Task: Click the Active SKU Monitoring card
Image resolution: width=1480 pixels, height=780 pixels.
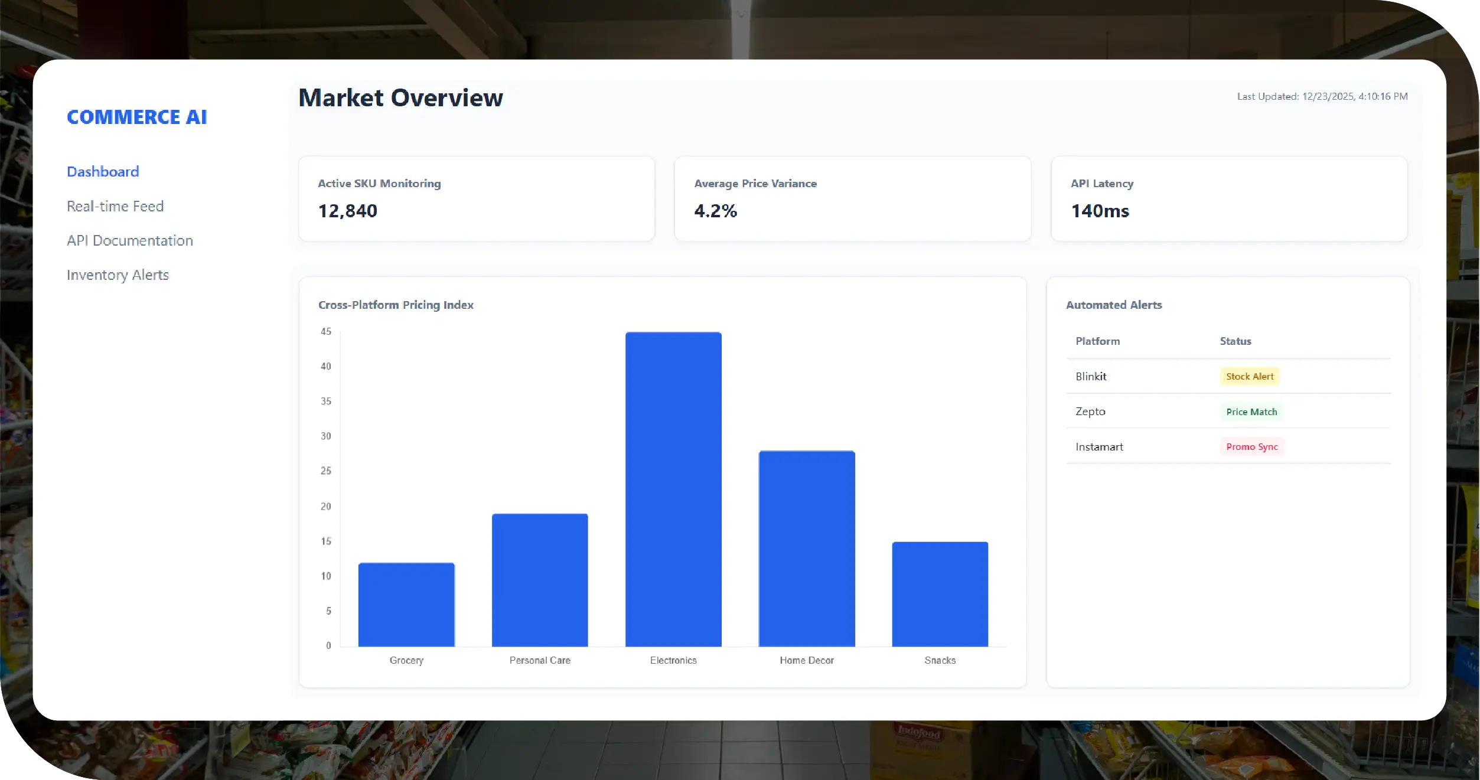Action: [476, 198]
